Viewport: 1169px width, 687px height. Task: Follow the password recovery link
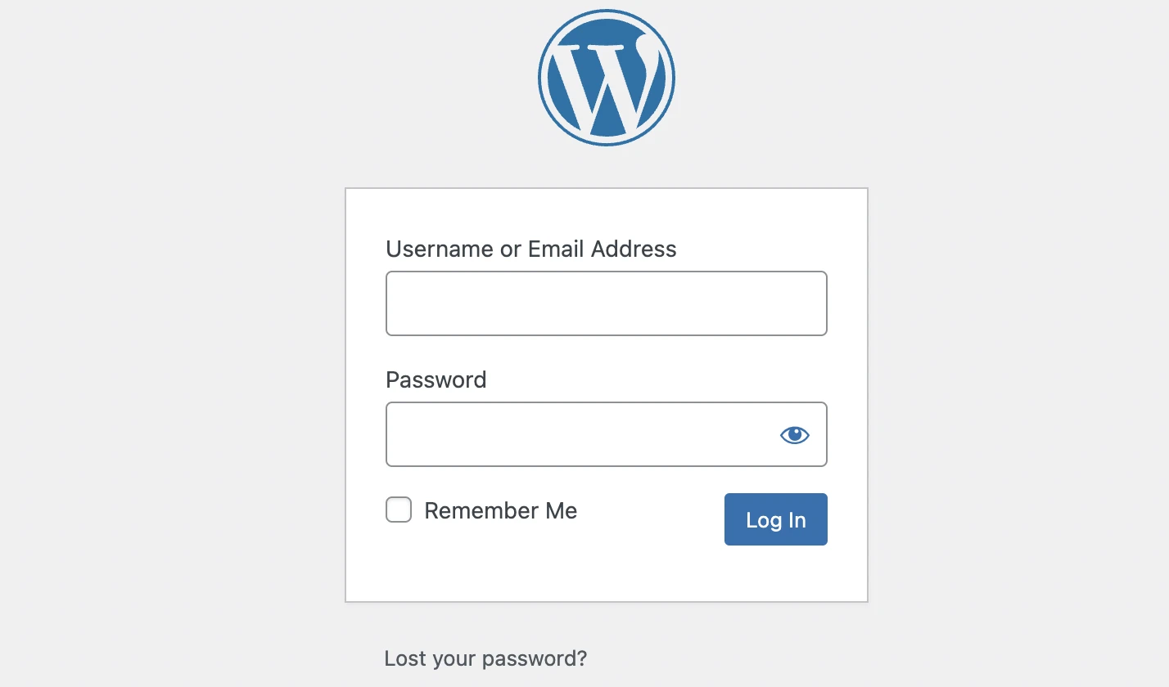click(x=485, y=658)
